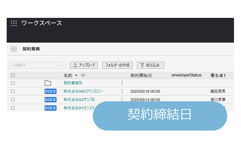Click the フォルダーの作成 button
The width and height of the screenshot is (241, 151).
[x=117, y=65]
